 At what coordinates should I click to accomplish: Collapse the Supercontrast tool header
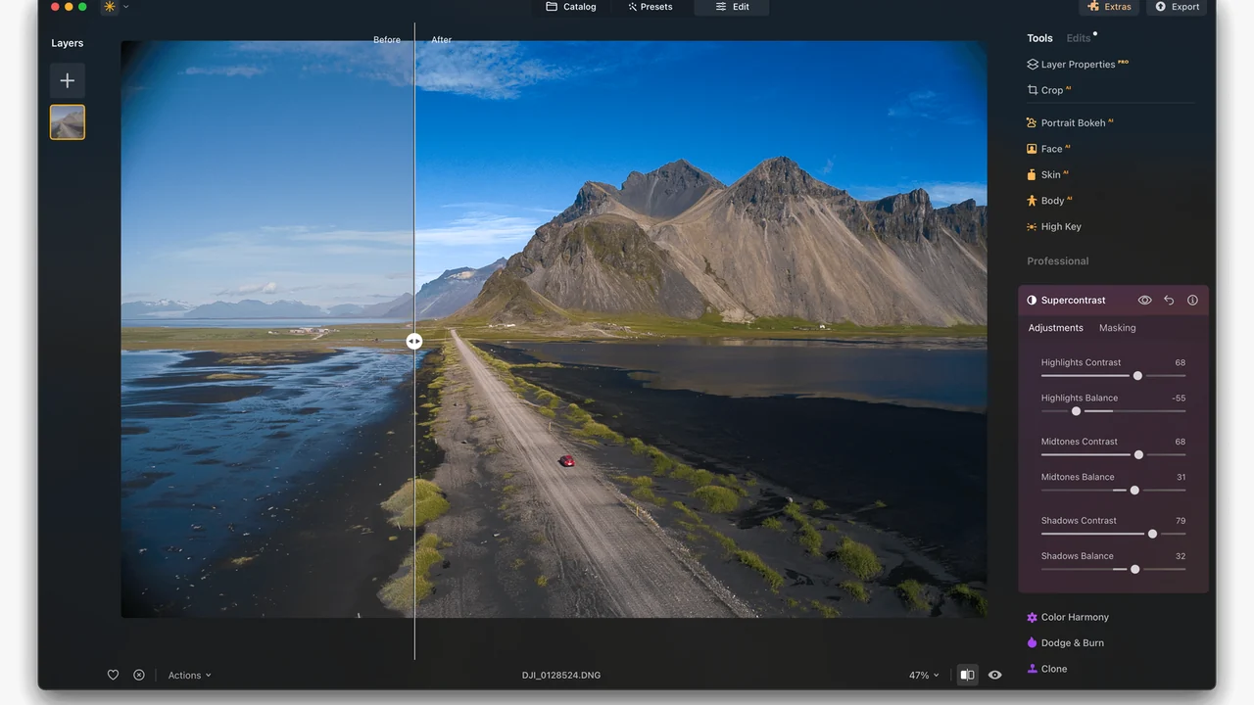point(1073,301)
